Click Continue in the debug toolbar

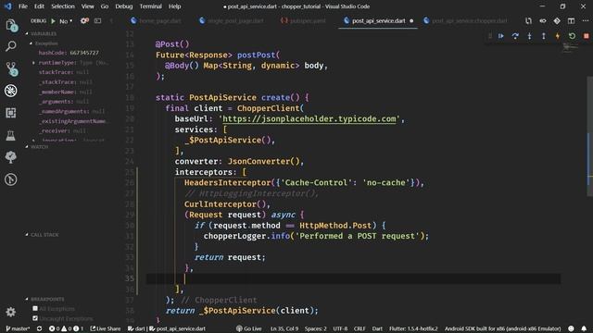point(501,36)
